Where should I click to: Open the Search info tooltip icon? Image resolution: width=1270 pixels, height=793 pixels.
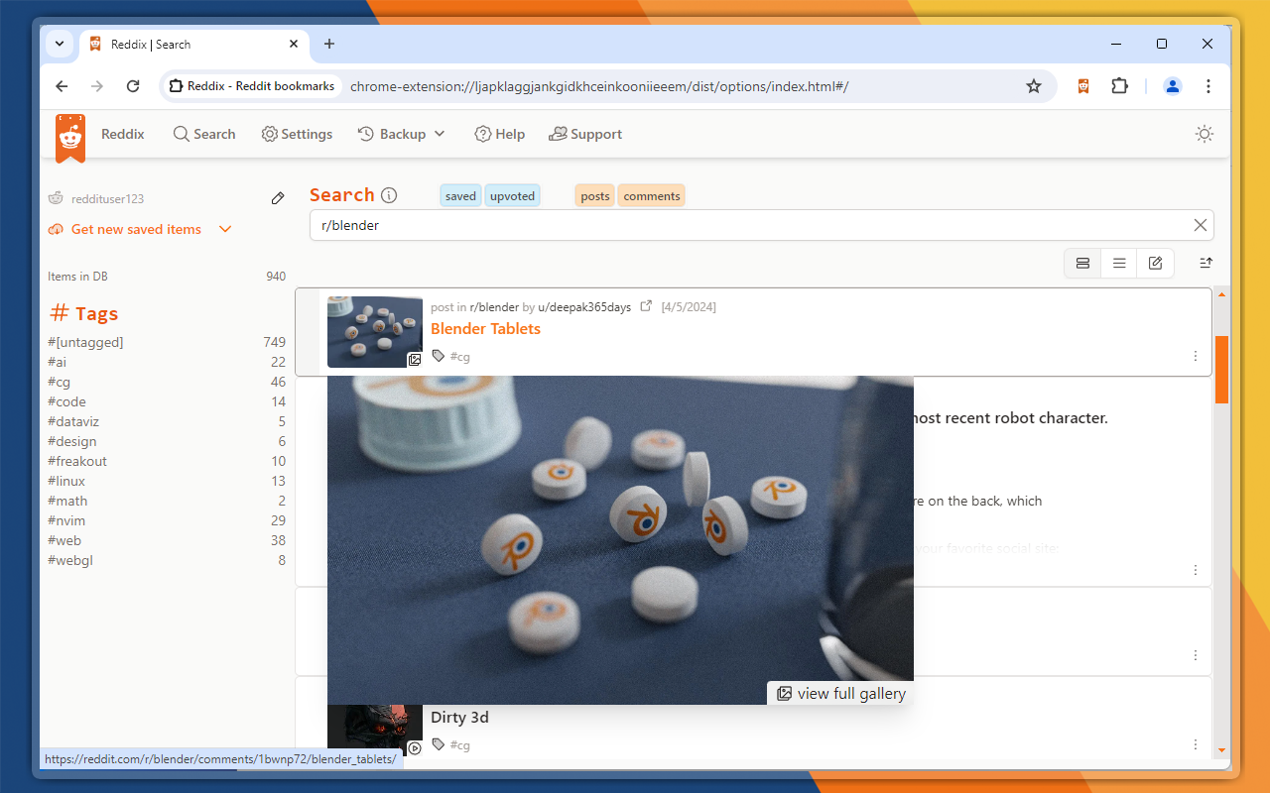click(390, 194)
